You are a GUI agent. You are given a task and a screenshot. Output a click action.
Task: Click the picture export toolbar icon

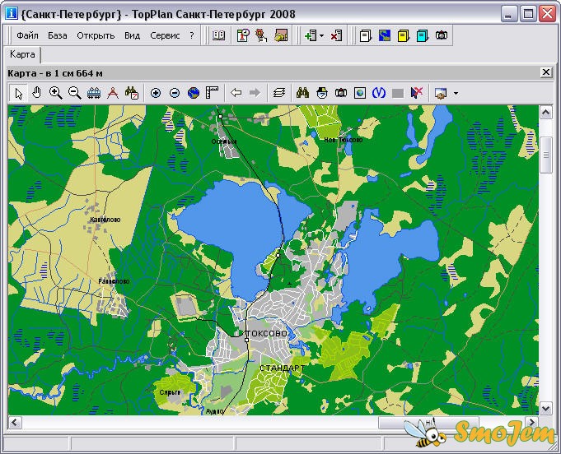pyautogui.click(x=442, y=93)
